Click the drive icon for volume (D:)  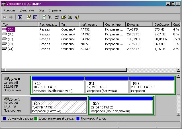coord(4,34)
